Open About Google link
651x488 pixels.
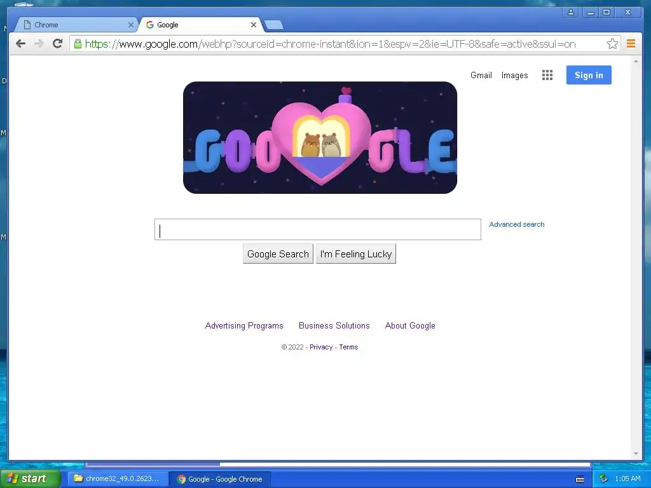(410, 326)
